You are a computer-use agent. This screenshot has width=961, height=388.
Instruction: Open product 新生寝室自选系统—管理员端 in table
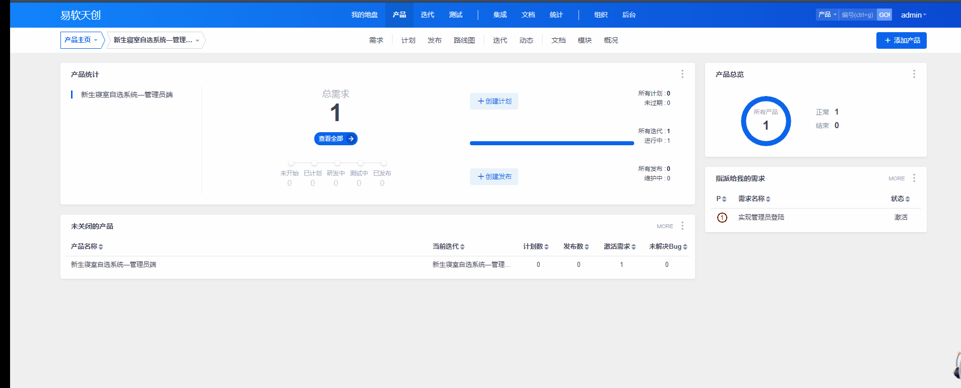(x=114, y=264)
